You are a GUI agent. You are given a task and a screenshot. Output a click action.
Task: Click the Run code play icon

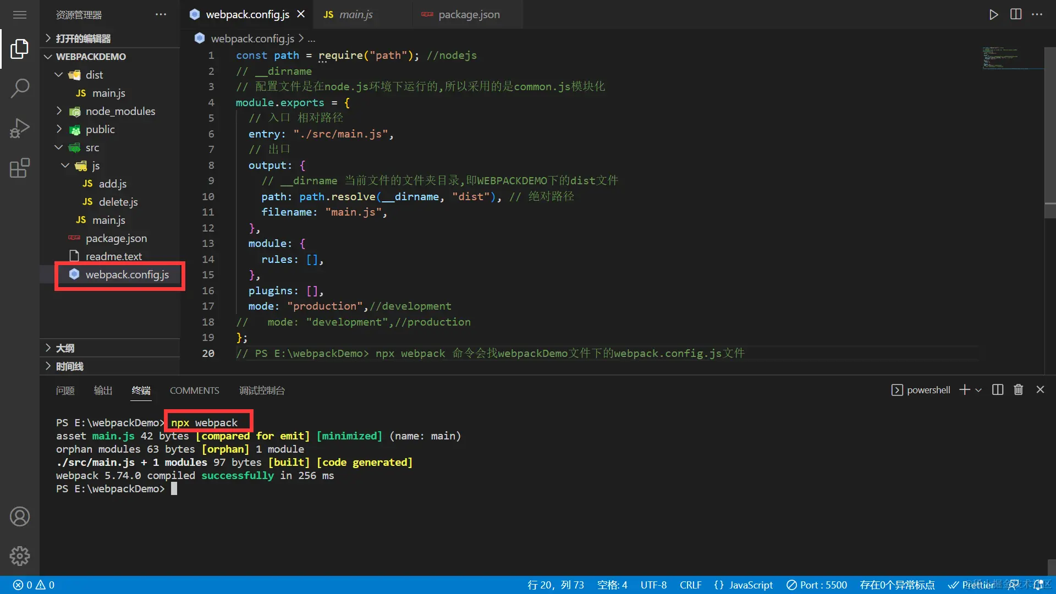993,14
